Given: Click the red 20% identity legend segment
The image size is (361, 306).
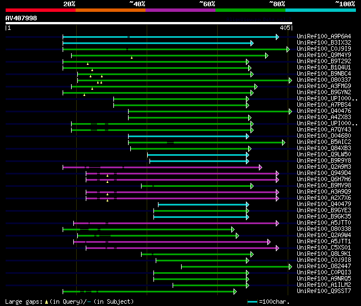Looking at the screenshot, I should point(41,10).
